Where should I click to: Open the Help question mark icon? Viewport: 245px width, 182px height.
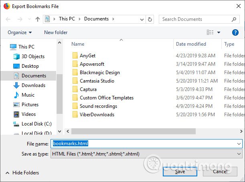[x=235, y=32]
